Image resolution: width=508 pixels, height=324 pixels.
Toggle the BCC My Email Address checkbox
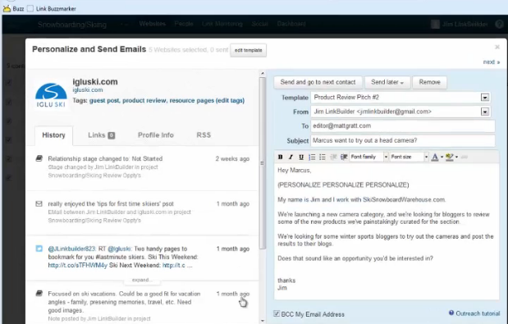[x=277, y=313]
